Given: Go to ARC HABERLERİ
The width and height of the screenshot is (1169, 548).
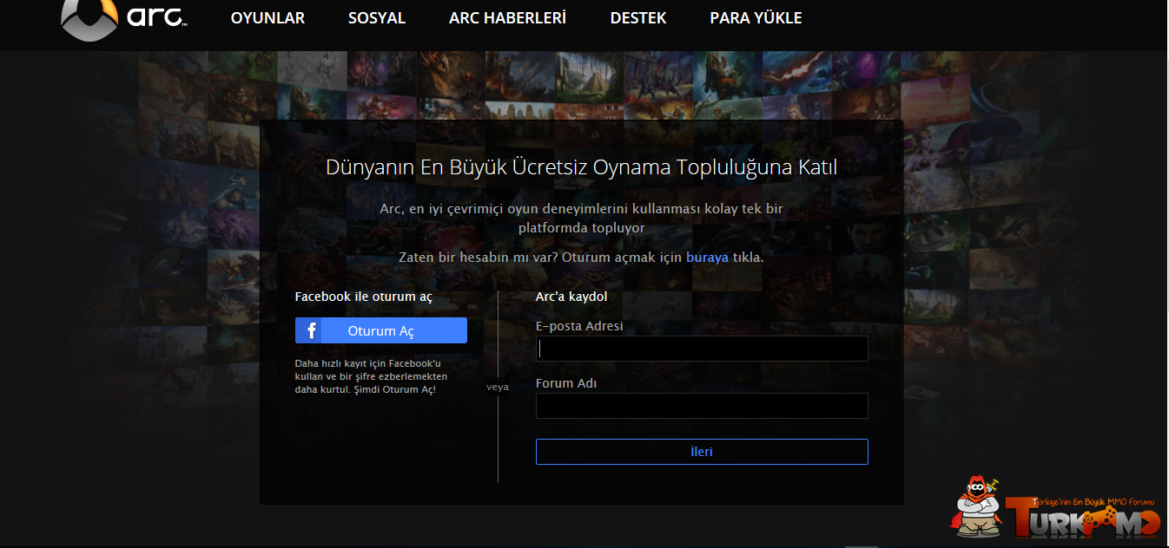Looking at the screenshot, I should click(507, 18).
